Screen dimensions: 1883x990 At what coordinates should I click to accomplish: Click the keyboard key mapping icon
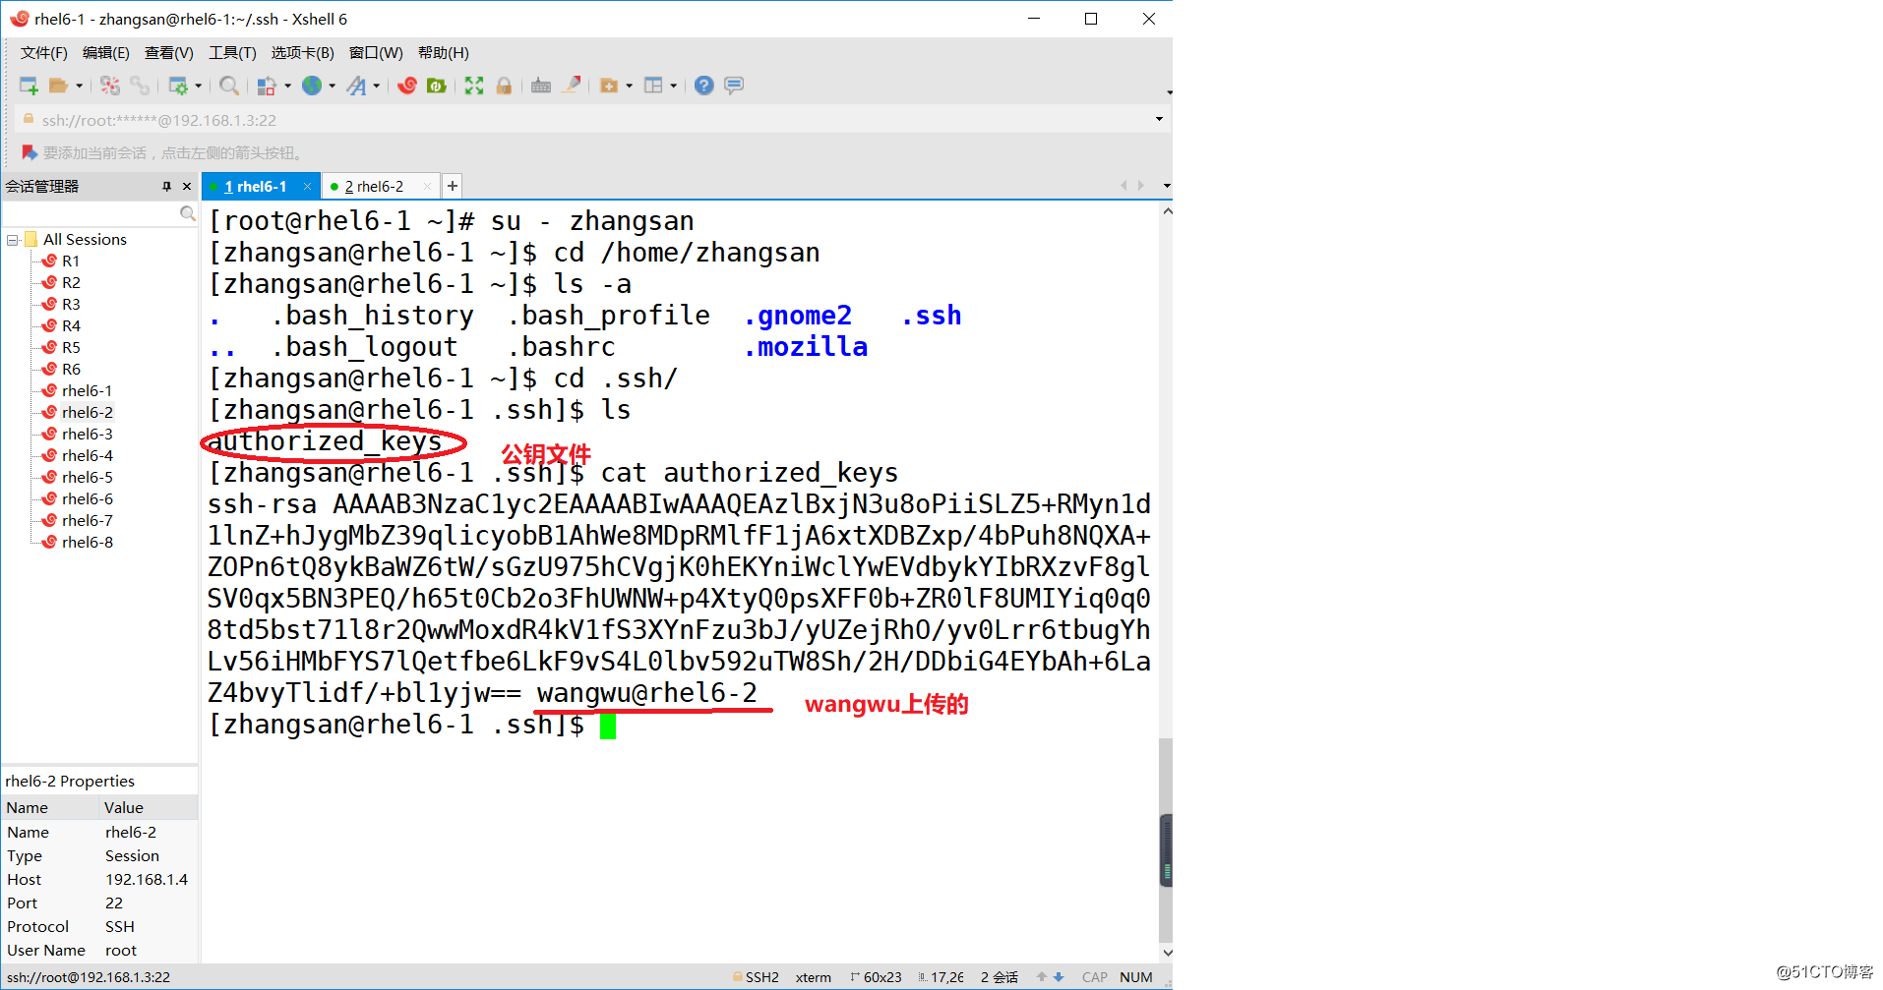click(541, 86)
